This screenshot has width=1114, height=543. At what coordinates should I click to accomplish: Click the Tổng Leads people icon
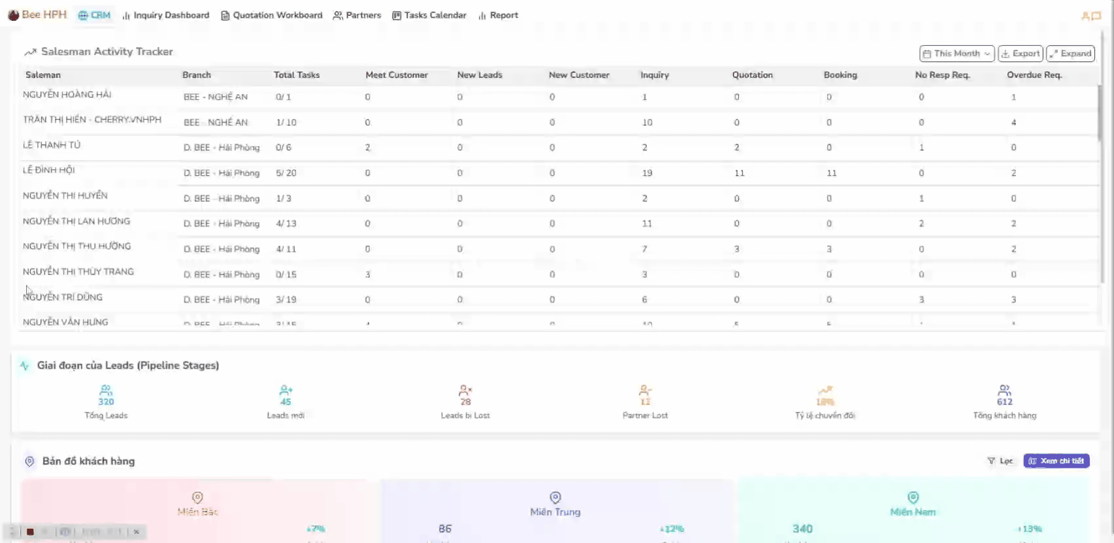[x=106, y=391]
